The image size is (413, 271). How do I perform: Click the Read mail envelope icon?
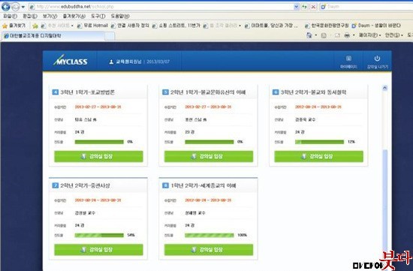pyautogui.click(x=337, y=35)
